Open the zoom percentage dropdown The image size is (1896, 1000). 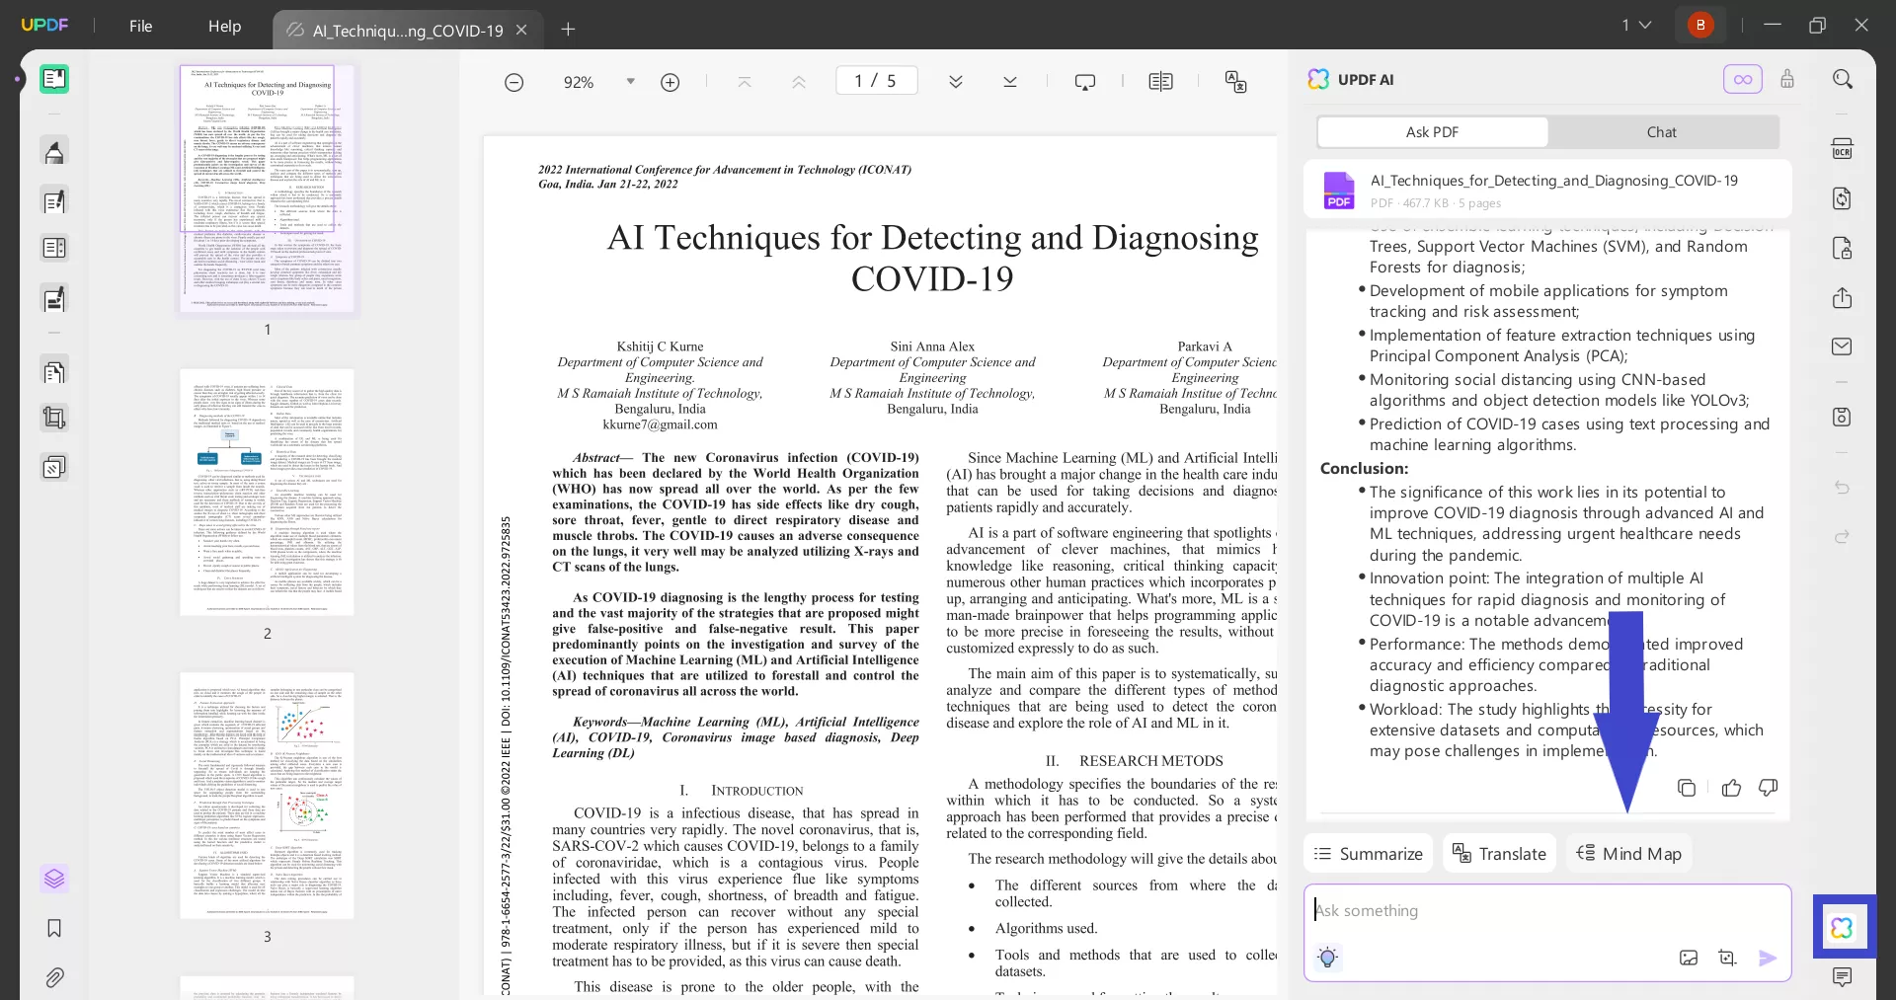coord(631,82)
